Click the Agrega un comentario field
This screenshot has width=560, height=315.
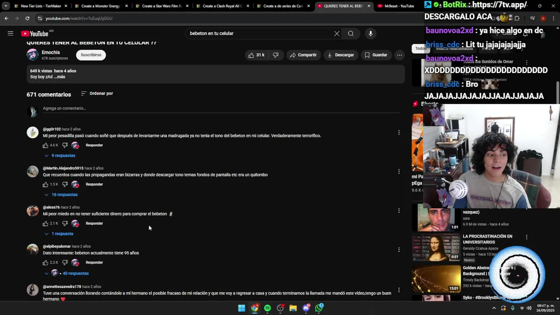click(x=221, y=108)
